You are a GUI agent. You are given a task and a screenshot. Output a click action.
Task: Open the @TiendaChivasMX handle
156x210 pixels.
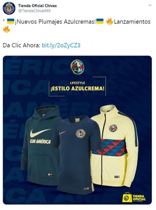click(35, 11)
